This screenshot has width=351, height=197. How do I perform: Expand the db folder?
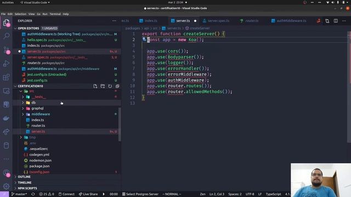pyautogui.click(x=23, y=103)
